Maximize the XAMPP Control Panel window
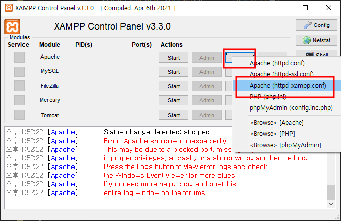 click(305, 8)
